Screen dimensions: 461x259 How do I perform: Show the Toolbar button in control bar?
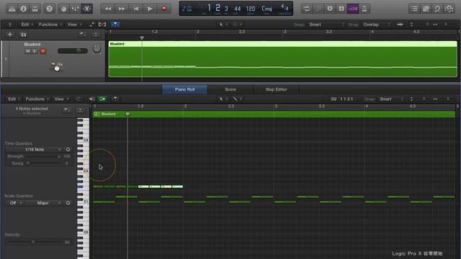pos(35,9)
